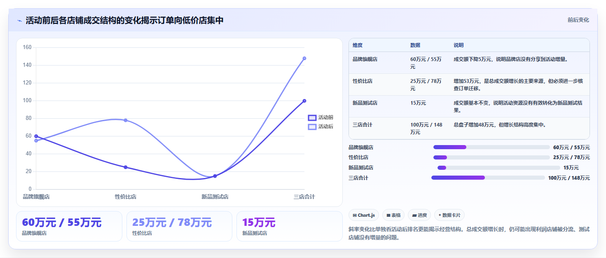
Task: Click the footnote starting 斜率变化比单独看
Action: pos(469,233)
